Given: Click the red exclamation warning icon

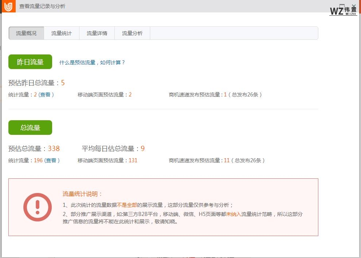Looking at the screenshot, I should click(x=37, y=207).
